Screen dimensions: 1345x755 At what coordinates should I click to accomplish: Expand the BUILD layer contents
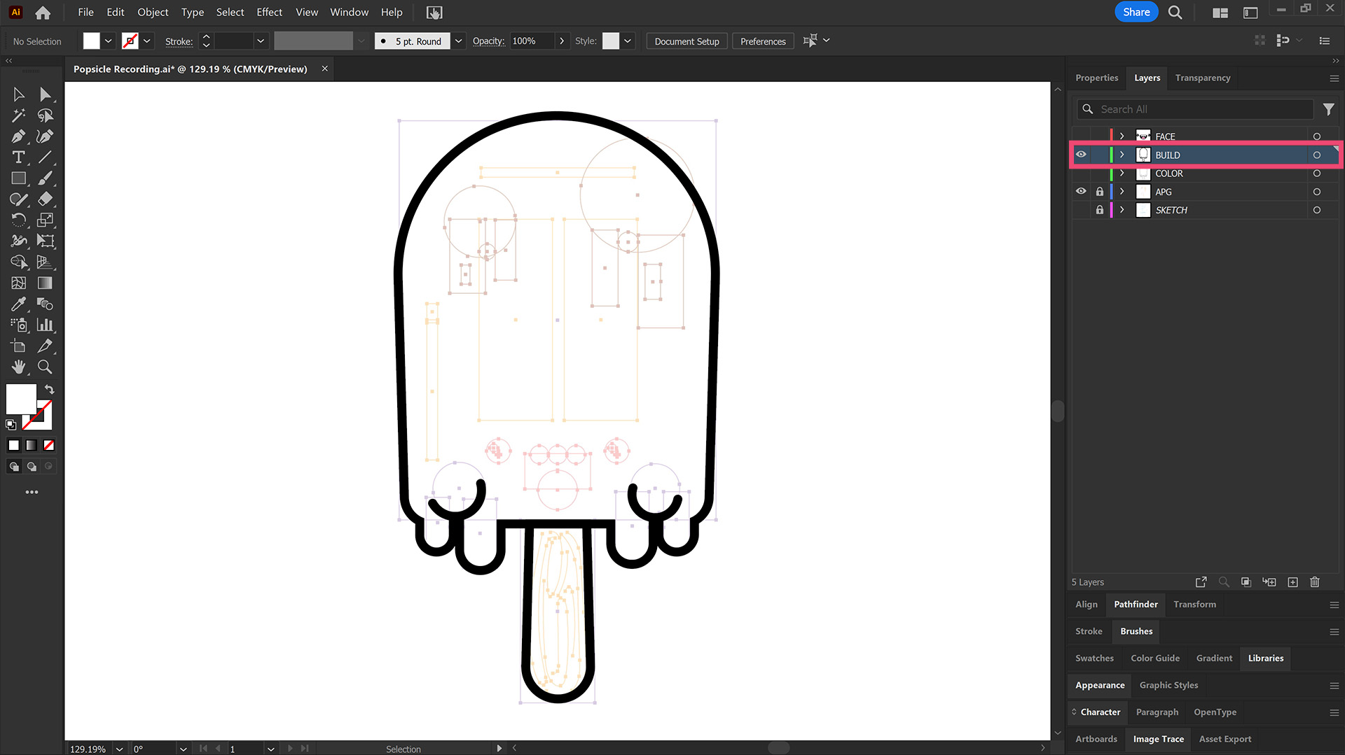1122,155
